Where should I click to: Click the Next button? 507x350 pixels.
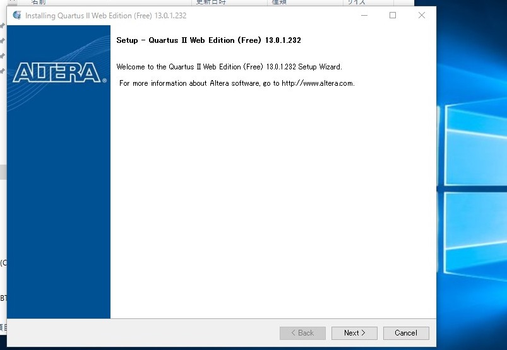[354, 333]
